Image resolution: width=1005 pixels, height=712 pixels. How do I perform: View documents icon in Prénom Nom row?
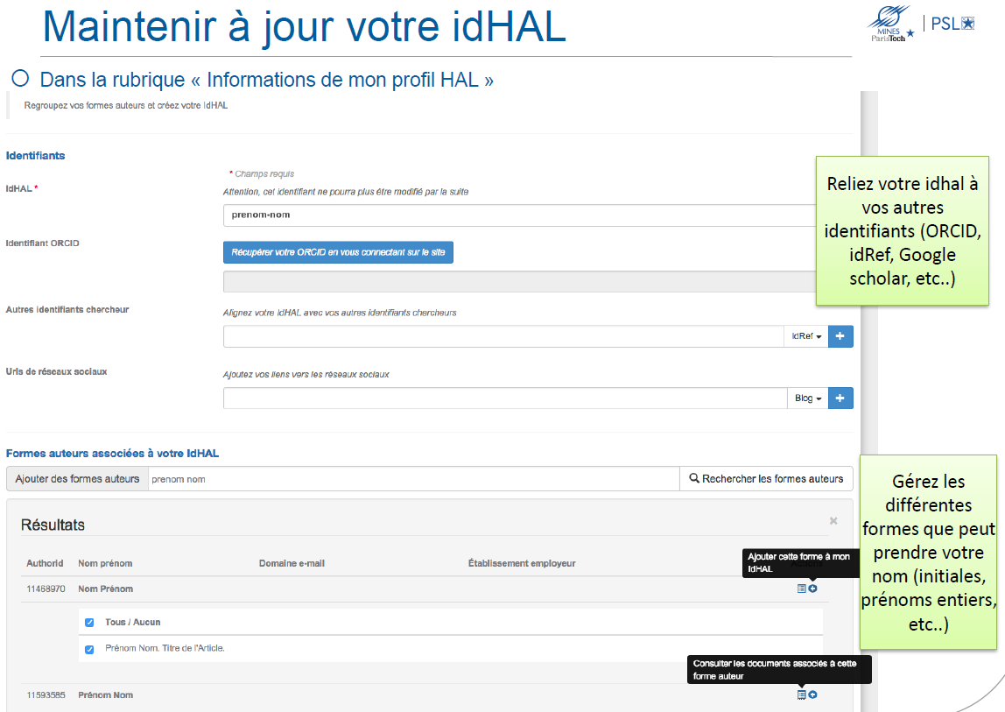pyautogui.click(x=801, y=694)
